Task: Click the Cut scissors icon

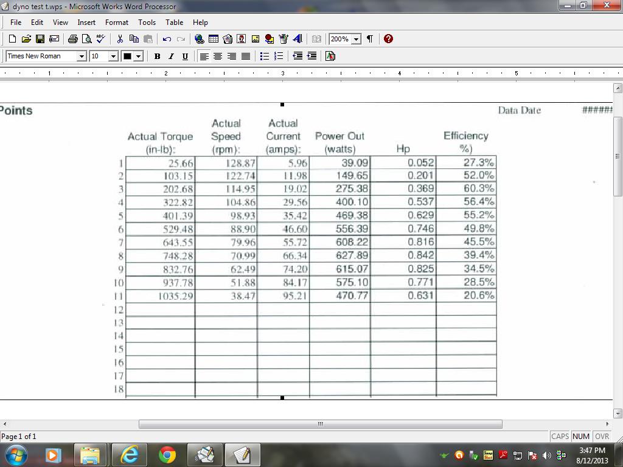Action: tap(120, 39)
